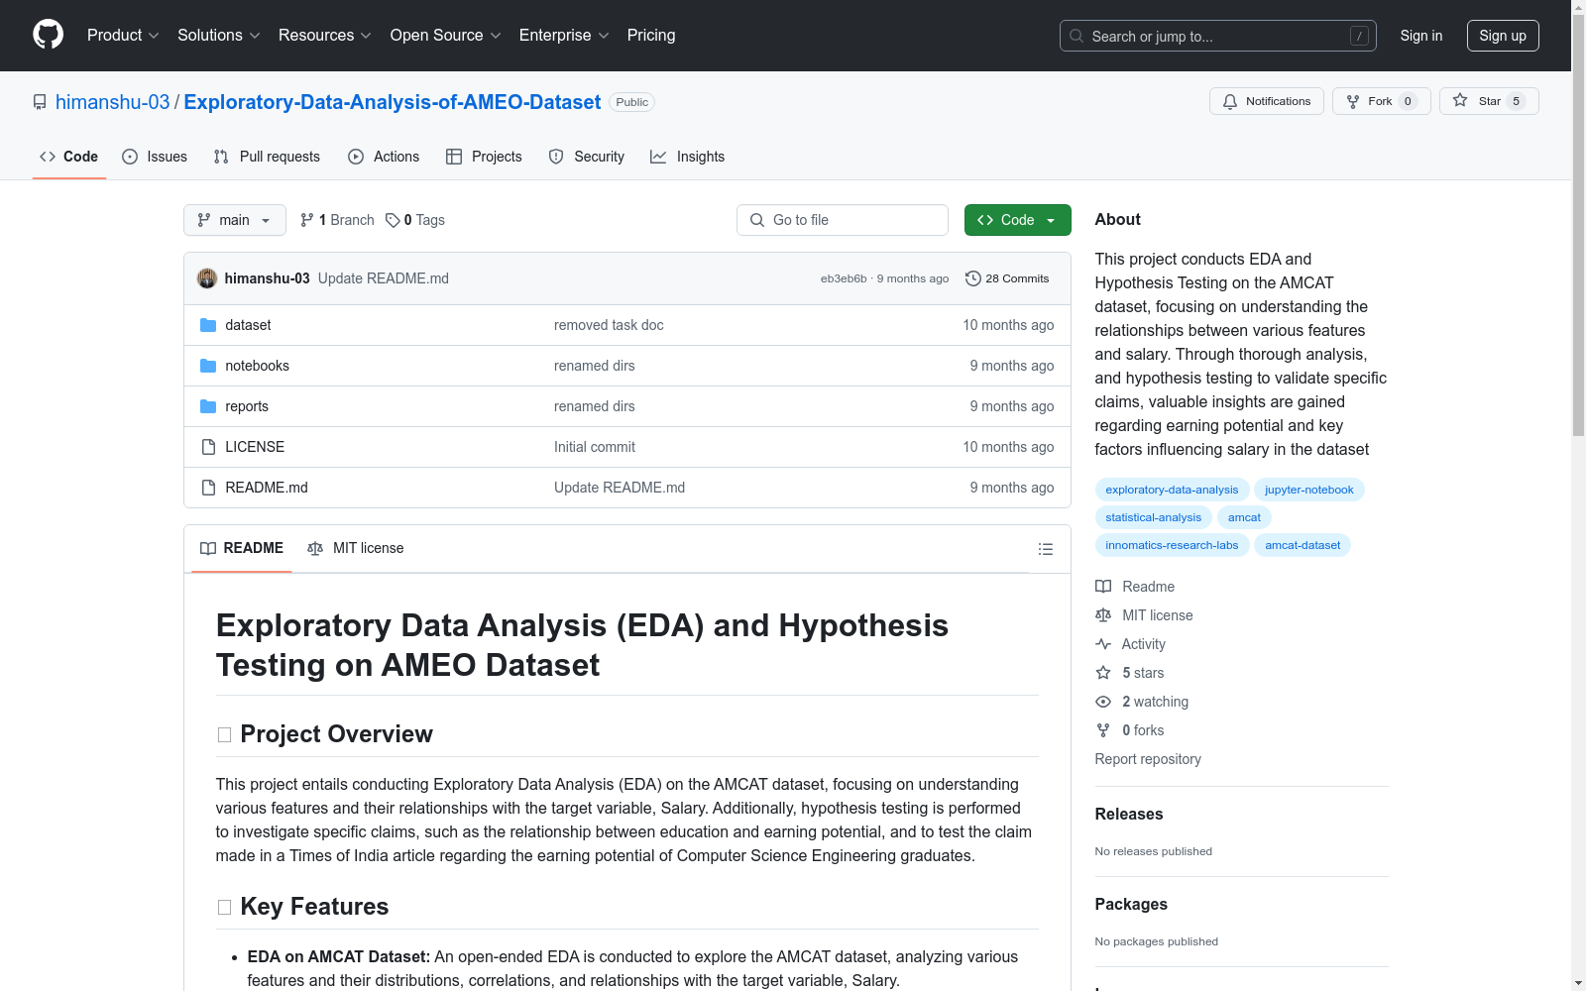Open the README.md file name
The height and width of the screenshot is (991, 1586).
click(267, 488)
